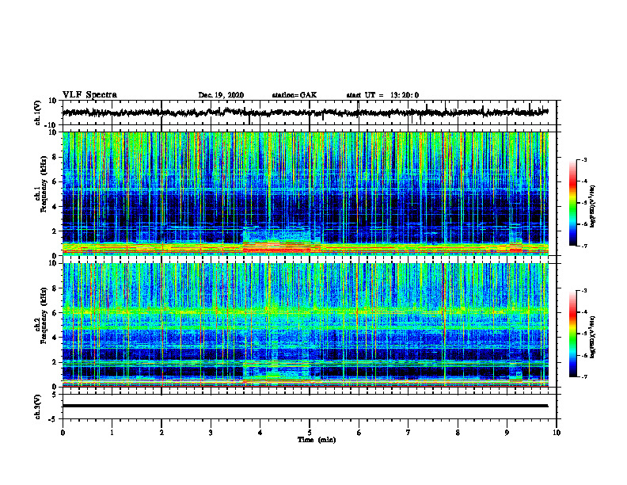Click the ch.1 voltage waveform trace
627x485 pixels.
305,113
